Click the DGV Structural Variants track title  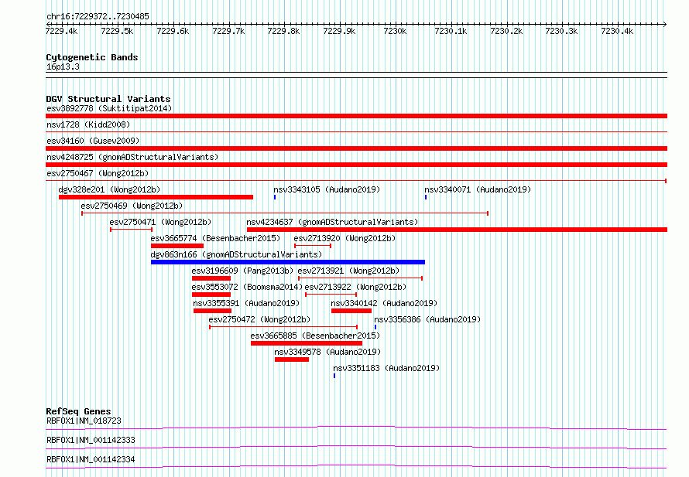coord(108,99)
